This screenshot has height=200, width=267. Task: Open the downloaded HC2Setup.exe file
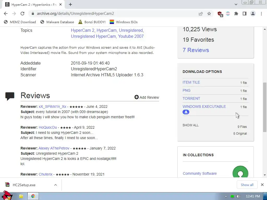tap(24, 185)
